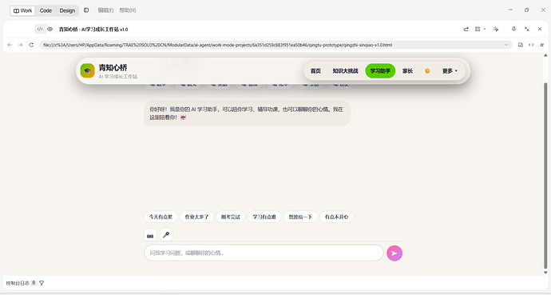The image size is (551, 295).
Task: Go forward in the preview browser
Action: pos(21,45)
